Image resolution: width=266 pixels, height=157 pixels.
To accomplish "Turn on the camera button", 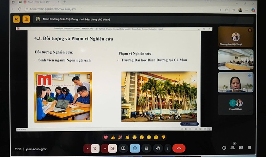I will (113, 149).
